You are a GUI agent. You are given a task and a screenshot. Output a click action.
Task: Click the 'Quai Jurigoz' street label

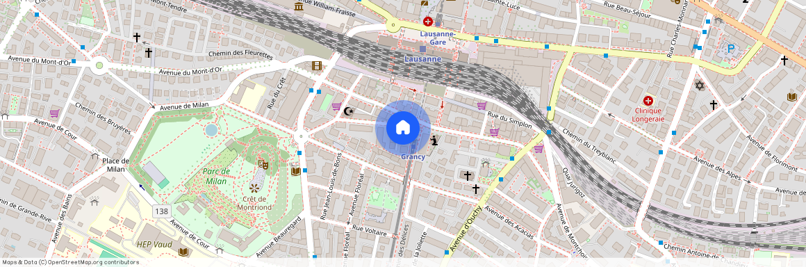(574, 183)
